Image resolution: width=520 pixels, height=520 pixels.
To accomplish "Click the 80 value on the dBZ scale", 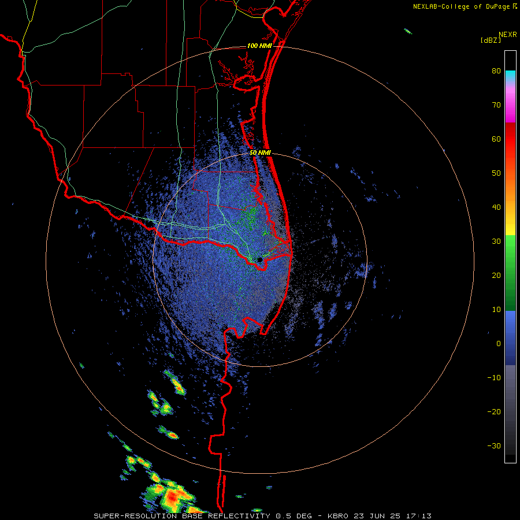I will [x=496, y=71].
